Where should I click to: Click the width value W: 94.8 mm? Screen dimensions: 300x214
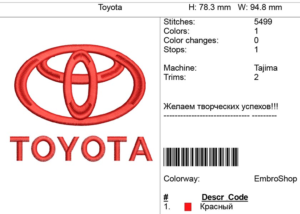tap(260, 7)
